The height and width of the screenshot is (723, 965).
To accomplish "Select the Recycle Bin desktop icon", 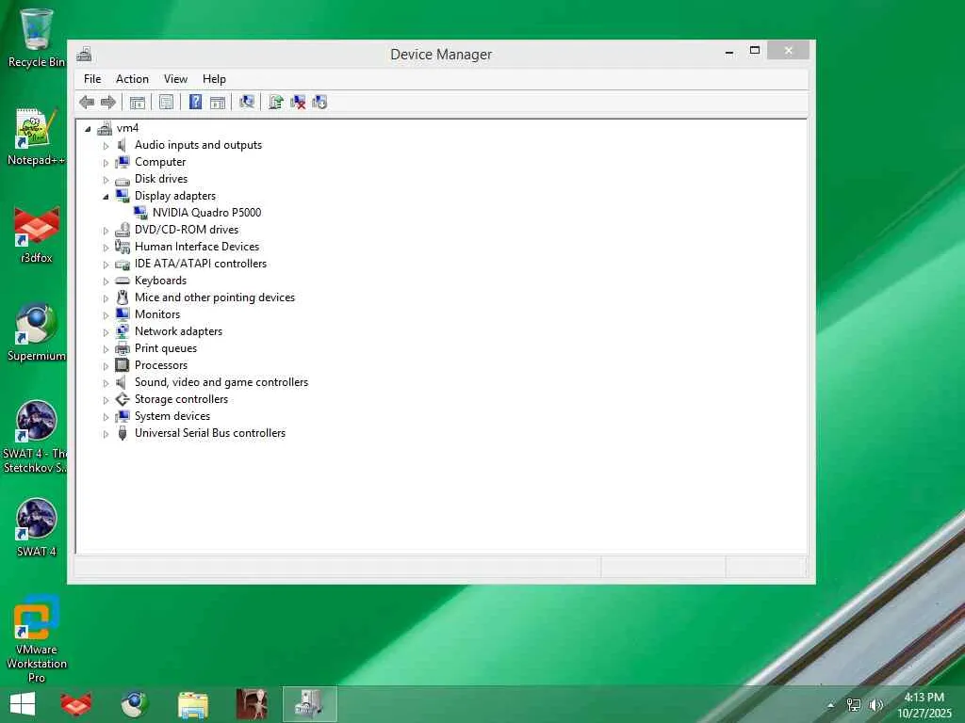I will click(x=37, y=37).
